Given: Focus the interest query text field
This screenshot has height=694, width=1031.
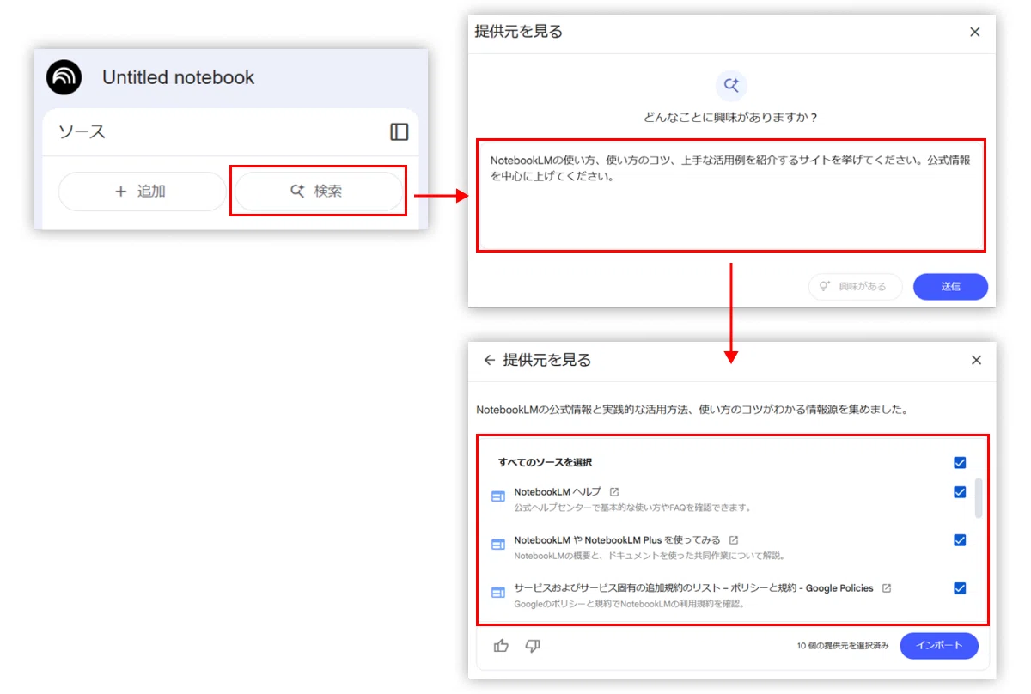Looking at the screenshot, I should 731,195.
